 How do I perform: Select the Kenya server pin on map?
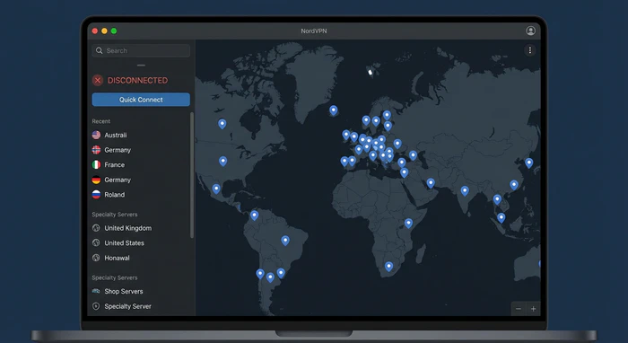tap(408, 224)
